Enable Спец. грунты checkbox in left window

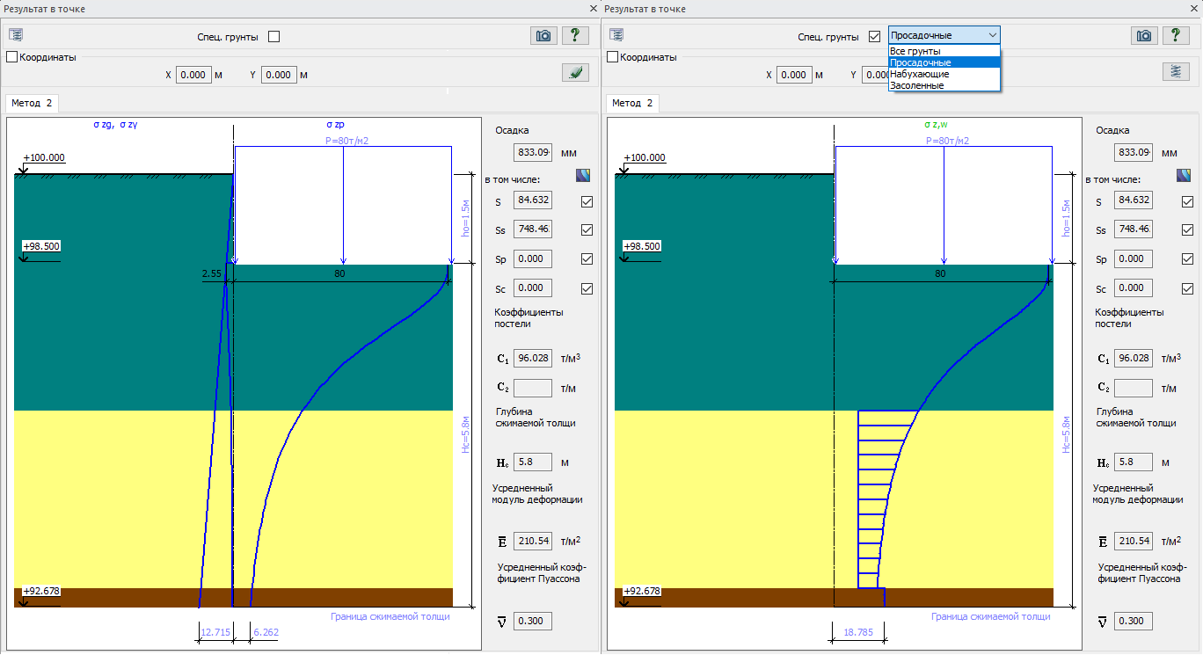pyautogui.click(x=274, y=37)
